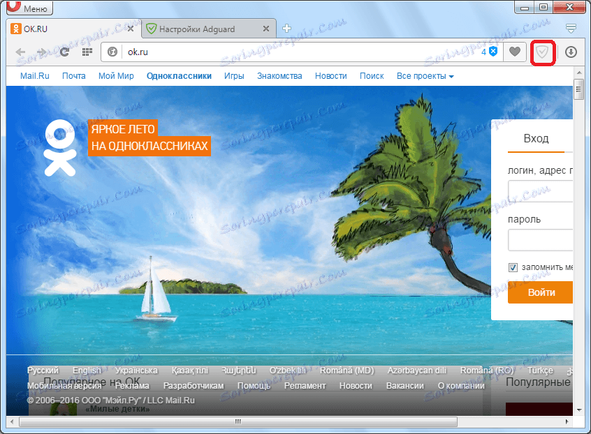Click the blocked ads shield badge
591x434 pixels.
point(489,52)
